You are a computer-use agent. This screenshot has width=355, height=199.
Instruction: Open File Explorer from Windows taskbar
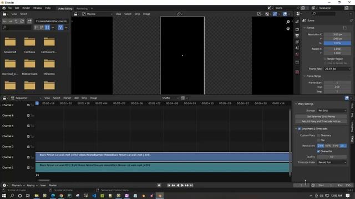(x=37, y=196)
